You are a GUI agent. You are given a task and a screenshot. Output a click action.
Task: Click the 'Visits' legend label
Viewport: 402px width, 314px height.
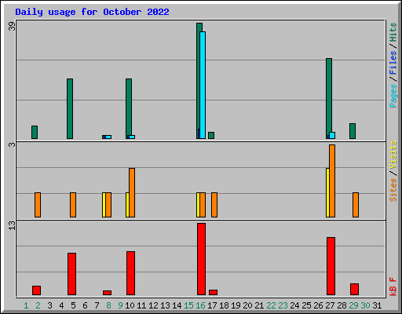tap(393, 155)
